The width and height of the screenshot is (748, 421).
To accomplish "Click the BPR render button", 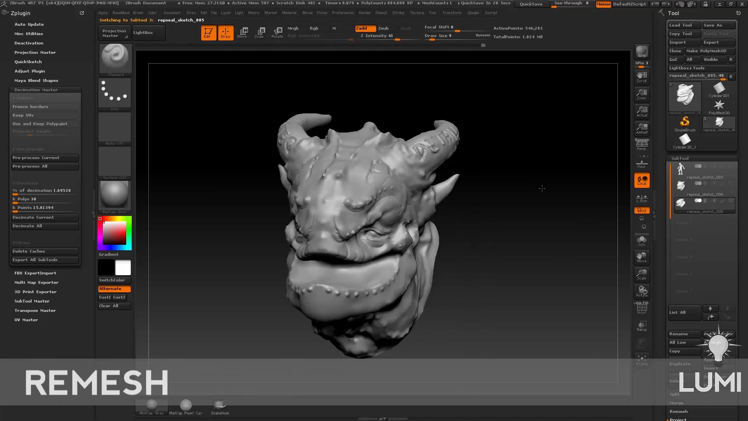I will point(642,51).
